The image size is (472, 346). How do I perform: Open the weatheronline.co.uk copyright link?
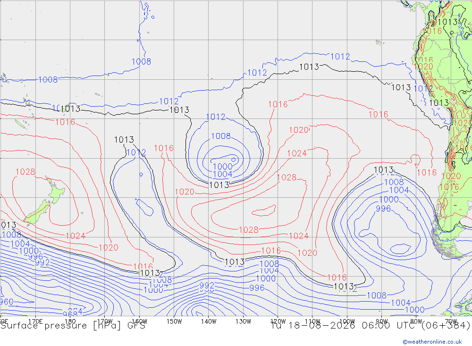tap(432, 342)
